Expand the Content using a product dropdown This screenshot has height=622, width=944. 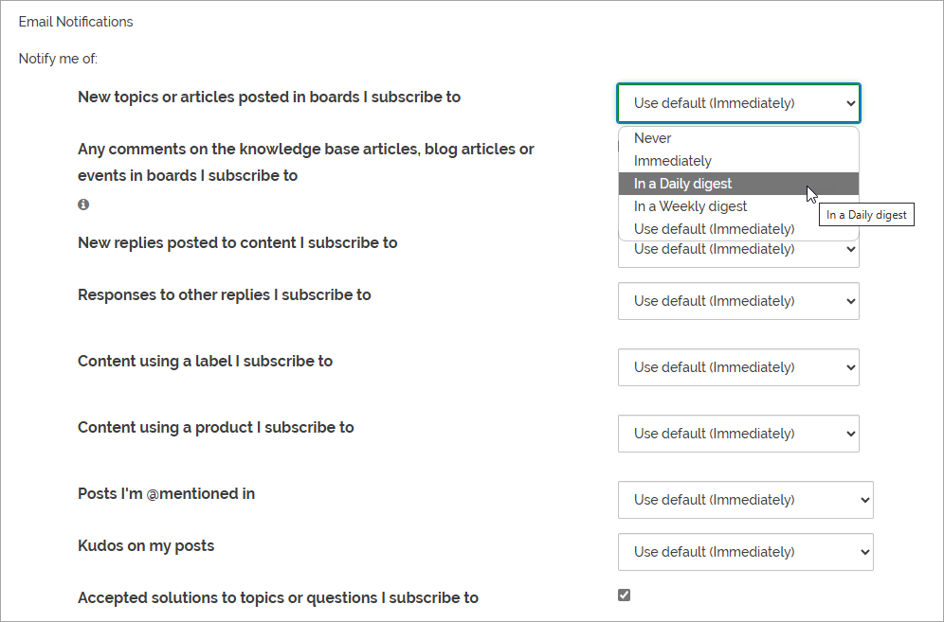coord(738,434)
